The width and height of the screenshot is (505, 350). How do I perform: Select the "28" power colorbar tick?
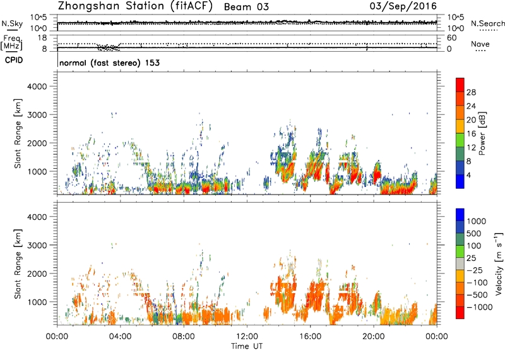point(471,92)
